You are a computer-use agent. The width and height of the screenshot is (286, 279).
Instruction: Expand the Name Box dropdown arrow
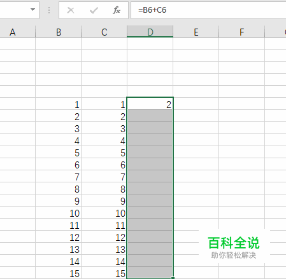point(32,10)
